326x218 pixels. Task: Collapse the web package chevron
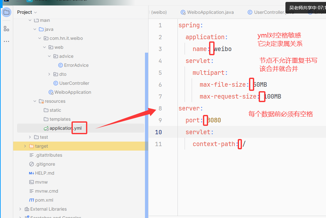(44, 47)
